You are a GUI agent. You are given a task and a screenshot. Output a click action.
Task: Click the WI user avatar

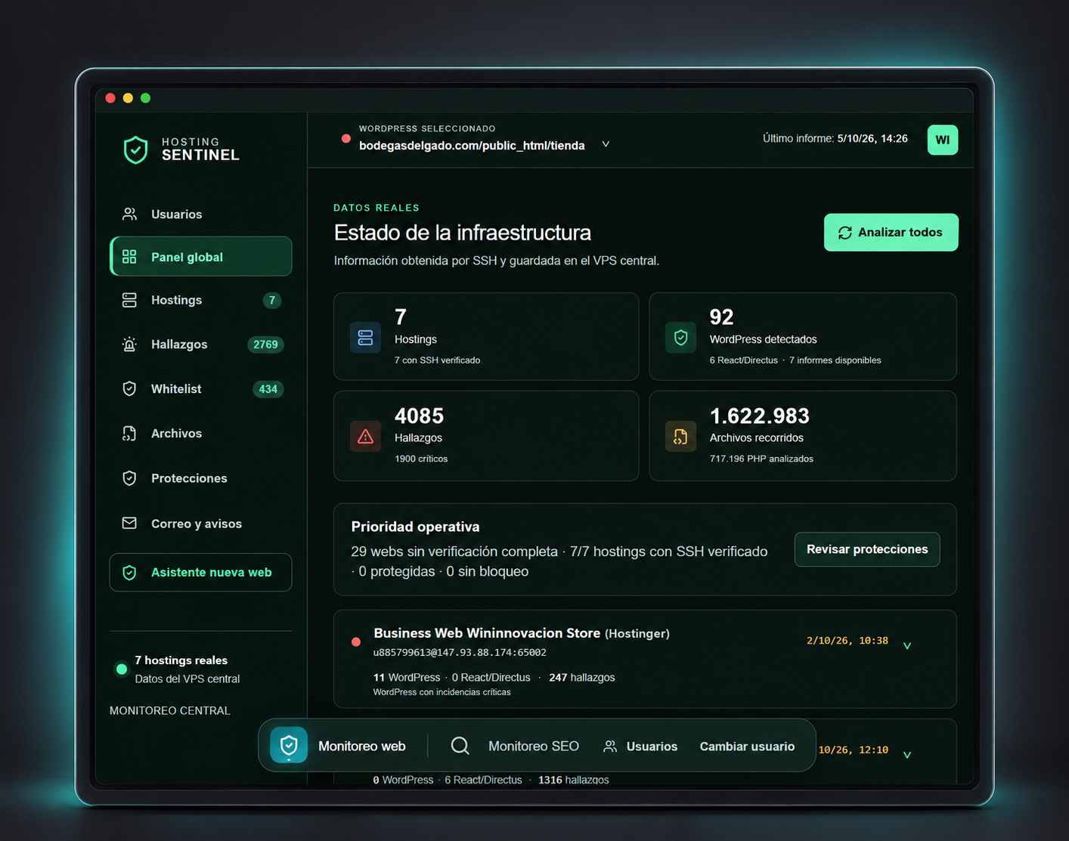tap(943, 140)
